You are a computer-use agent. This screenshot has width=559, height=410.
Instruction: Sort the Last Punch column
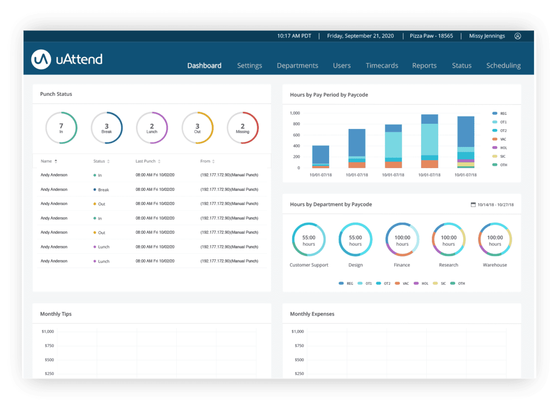[x=149, y=161]
